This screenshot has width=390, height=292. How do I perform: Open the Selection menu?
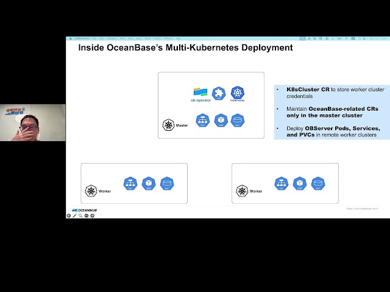click(112, 38)
